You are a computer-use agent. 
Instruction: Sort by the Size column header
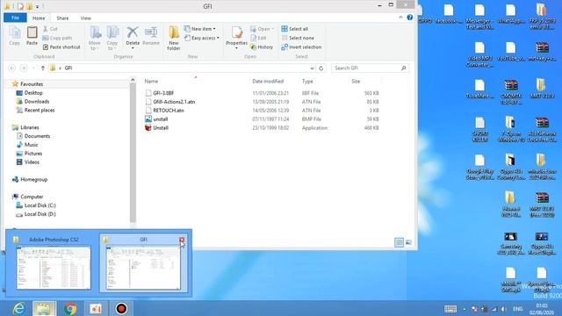(x=356, y=82)
